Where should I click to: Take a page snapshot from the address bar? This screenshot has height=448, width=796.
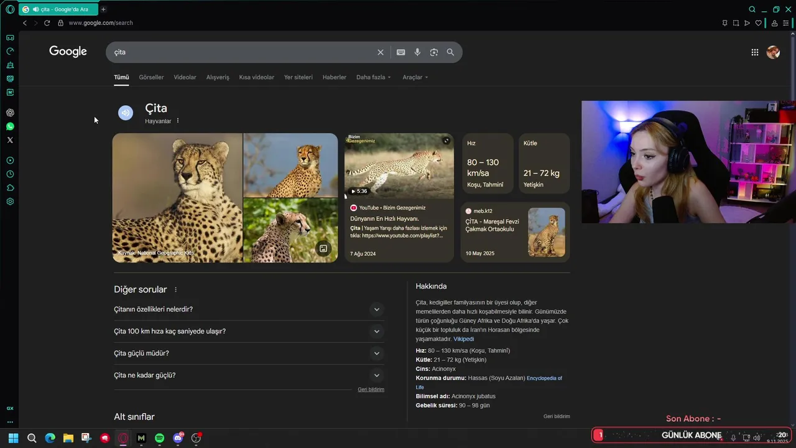point(736,23)
